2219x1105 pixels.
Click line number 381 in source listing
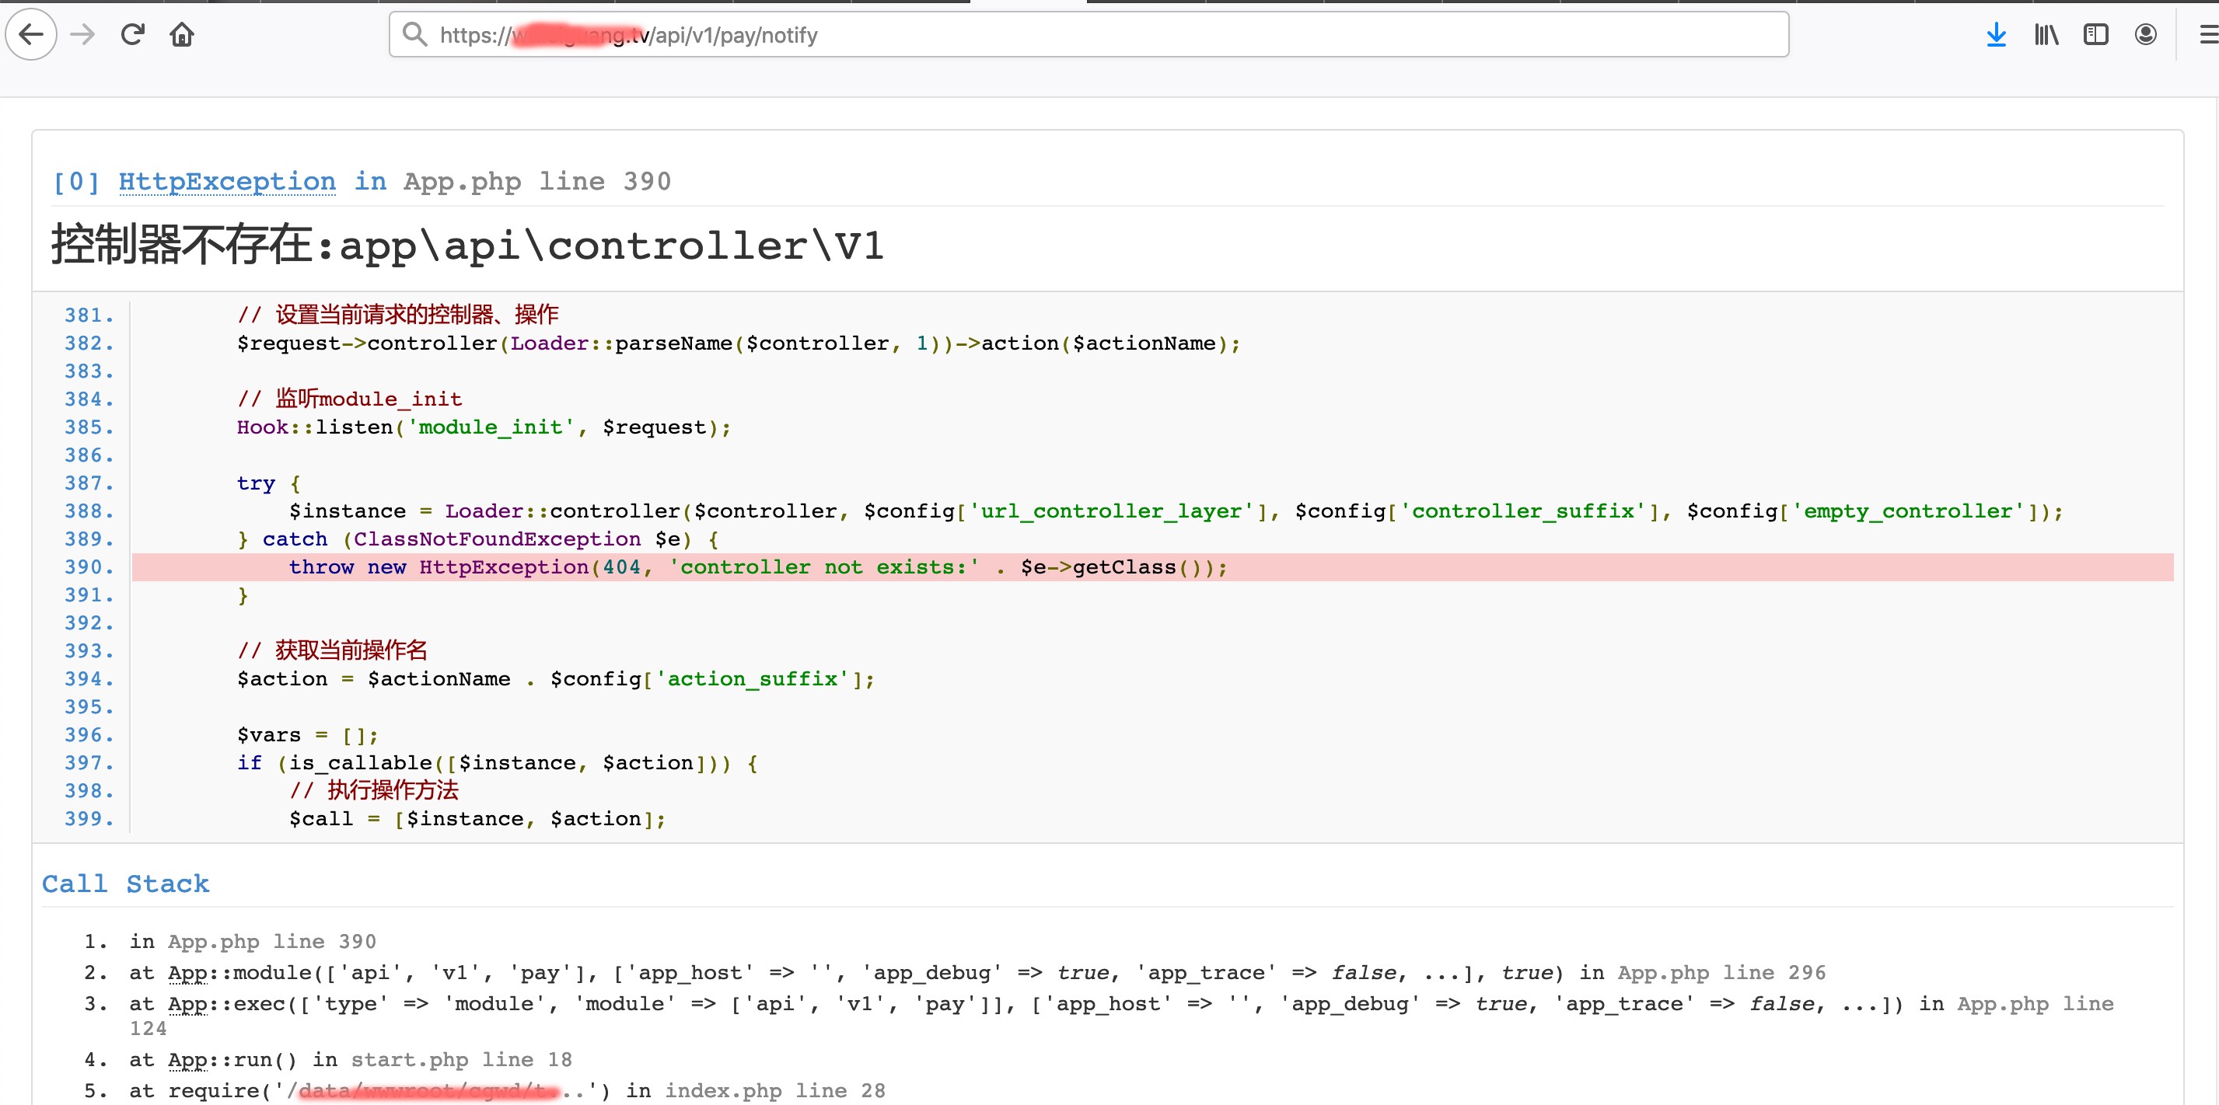[89, 315]
